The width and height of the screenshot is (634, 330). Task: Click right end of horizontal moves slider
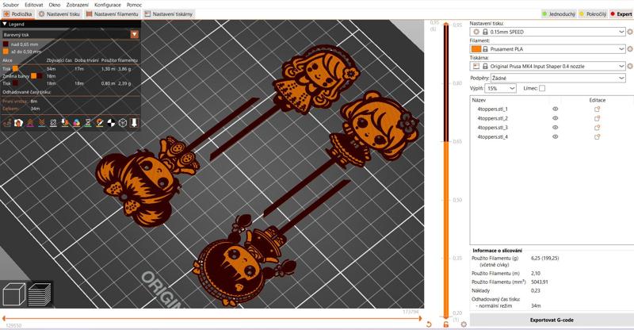(419, 318)
